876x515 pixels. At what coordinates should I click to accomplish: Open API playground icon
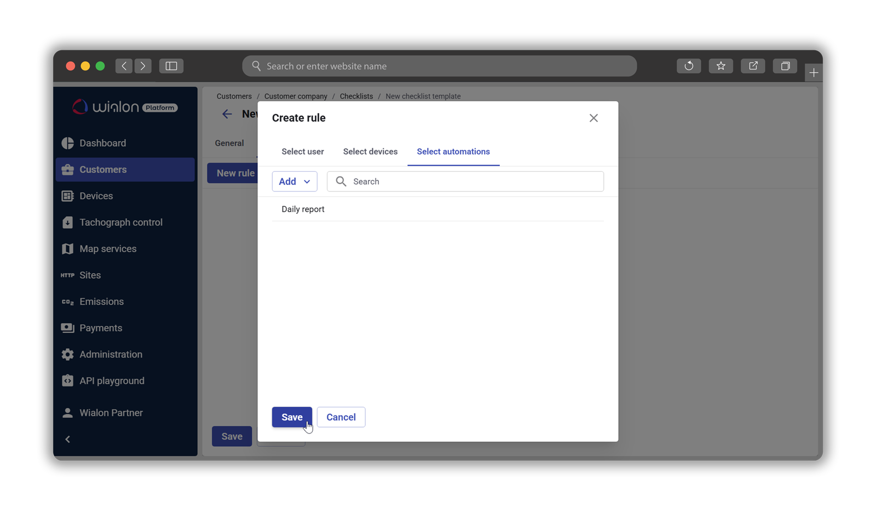pos(67,381)
